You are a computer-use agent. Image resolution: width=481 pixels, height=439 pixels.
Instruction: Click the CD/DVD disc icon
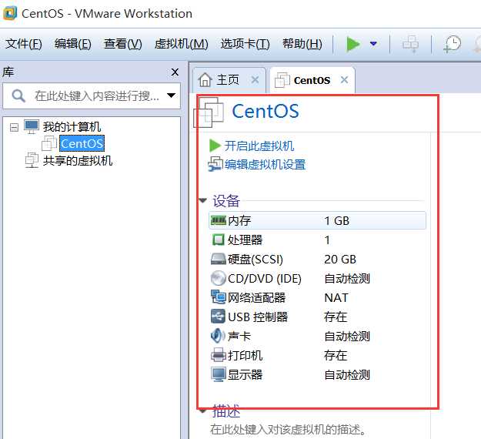[219, 279]
